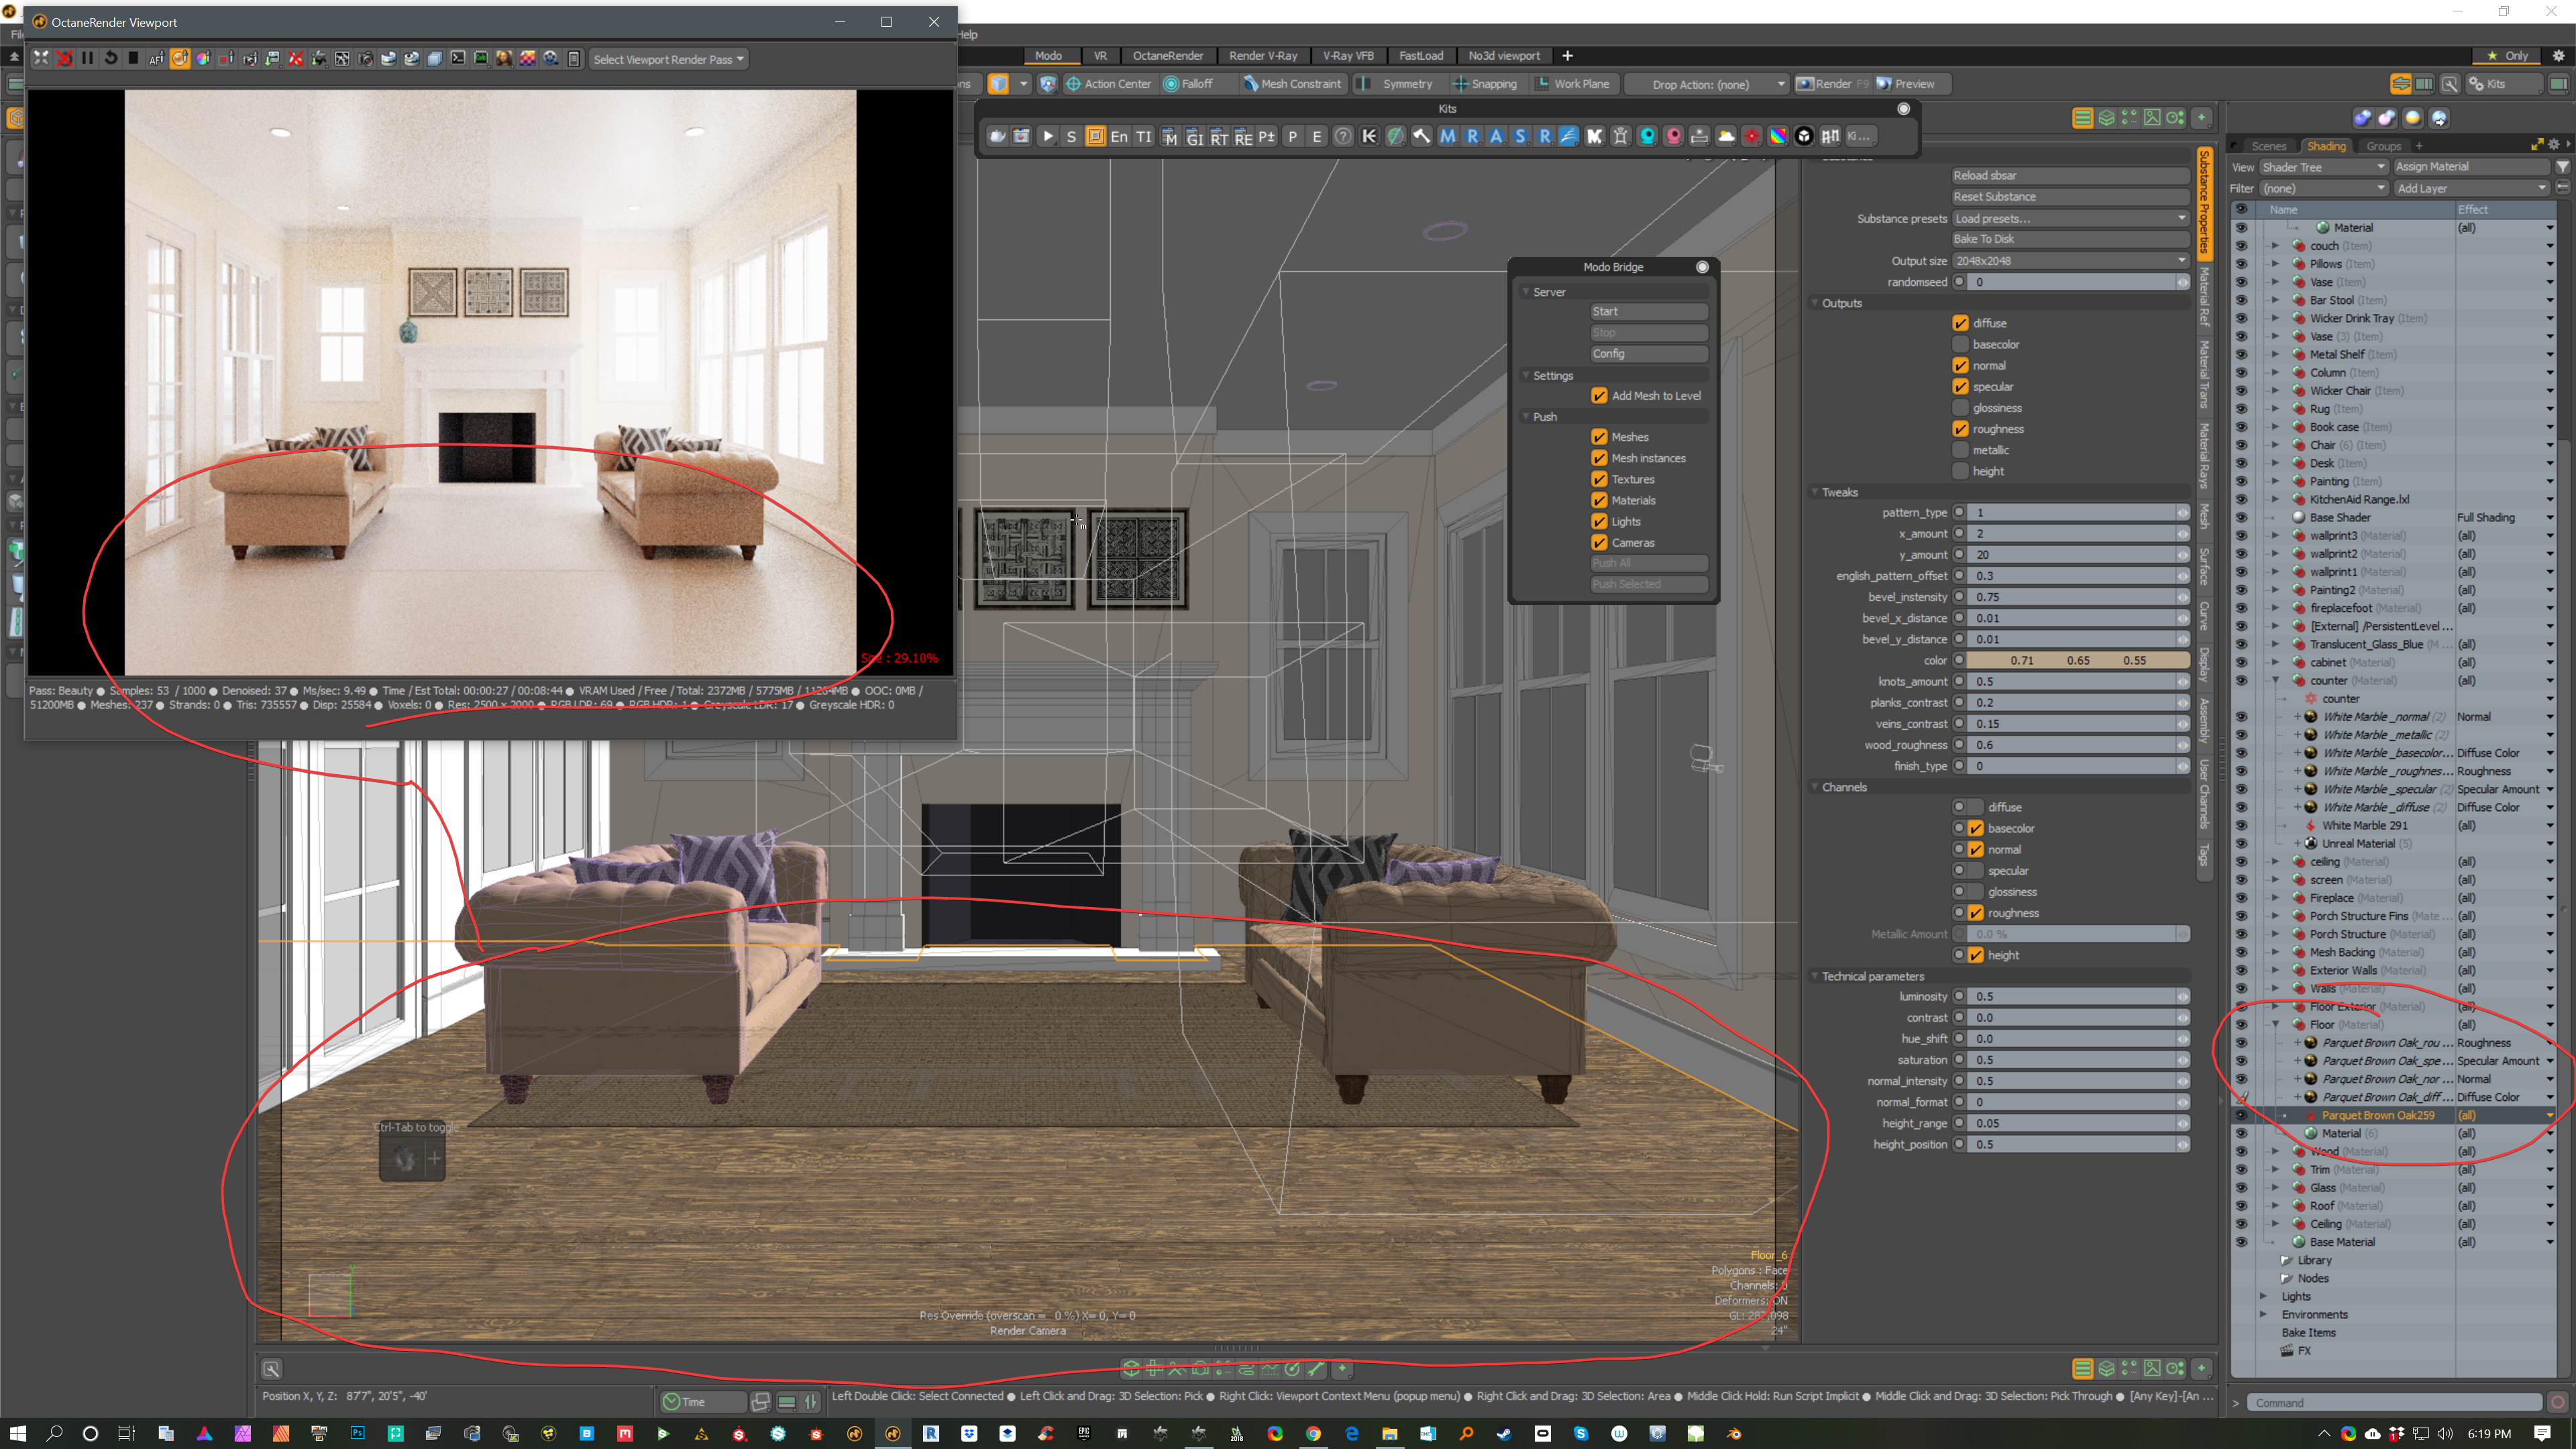Image resolution: width=2576 pixels, height=1449 pixels.
Task: Open the Output size 2048x2048 dropdown
Action: (x=2069, y=260)
